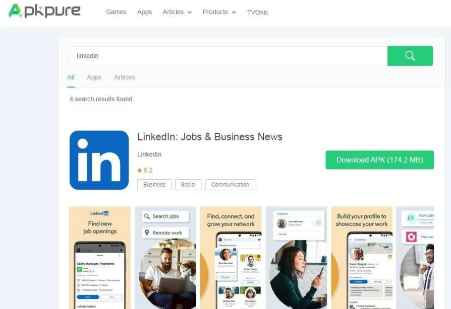The image size is (451, 309).
Task: Click the linkedin search input field
Action: pyautogui.click(x=229, y=56)
